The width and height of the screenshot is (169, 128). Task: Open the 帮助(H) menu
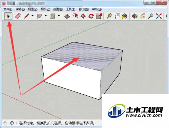pyautogui.click(x=97, y=9)
